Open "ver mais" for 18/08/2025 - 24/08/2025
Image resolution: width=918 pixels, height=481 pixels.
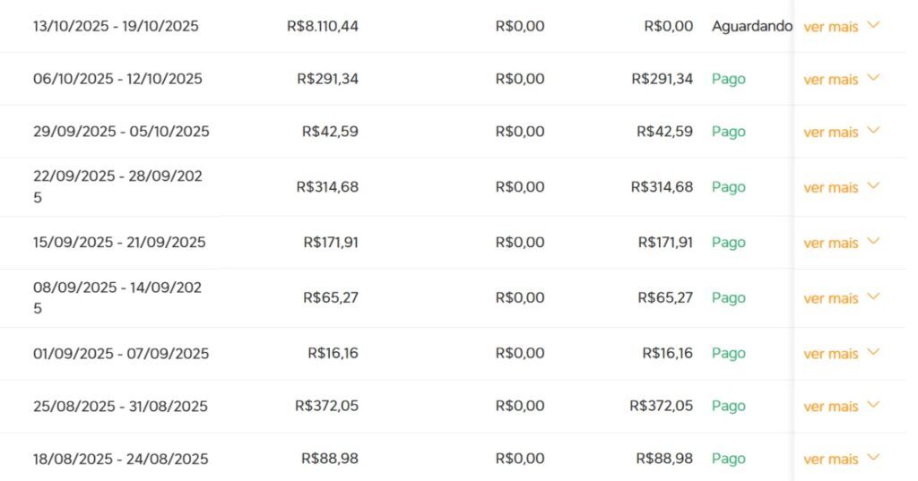tap(830, 460)
